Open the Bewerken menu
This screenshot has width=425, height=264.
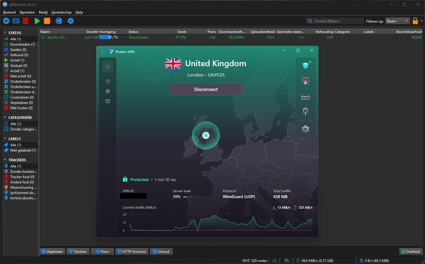(x=27, y=12)
